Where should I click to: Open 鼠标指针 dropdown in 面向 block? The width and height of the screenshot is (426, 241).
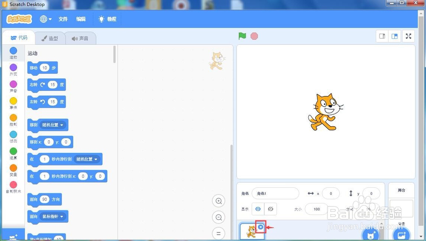click(53, 217)
